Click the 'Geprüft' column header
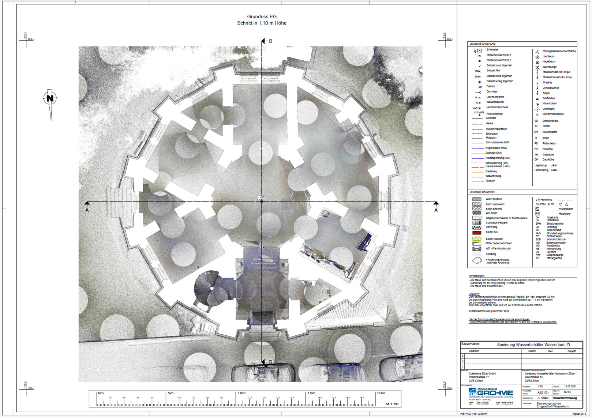 point(572,351)
